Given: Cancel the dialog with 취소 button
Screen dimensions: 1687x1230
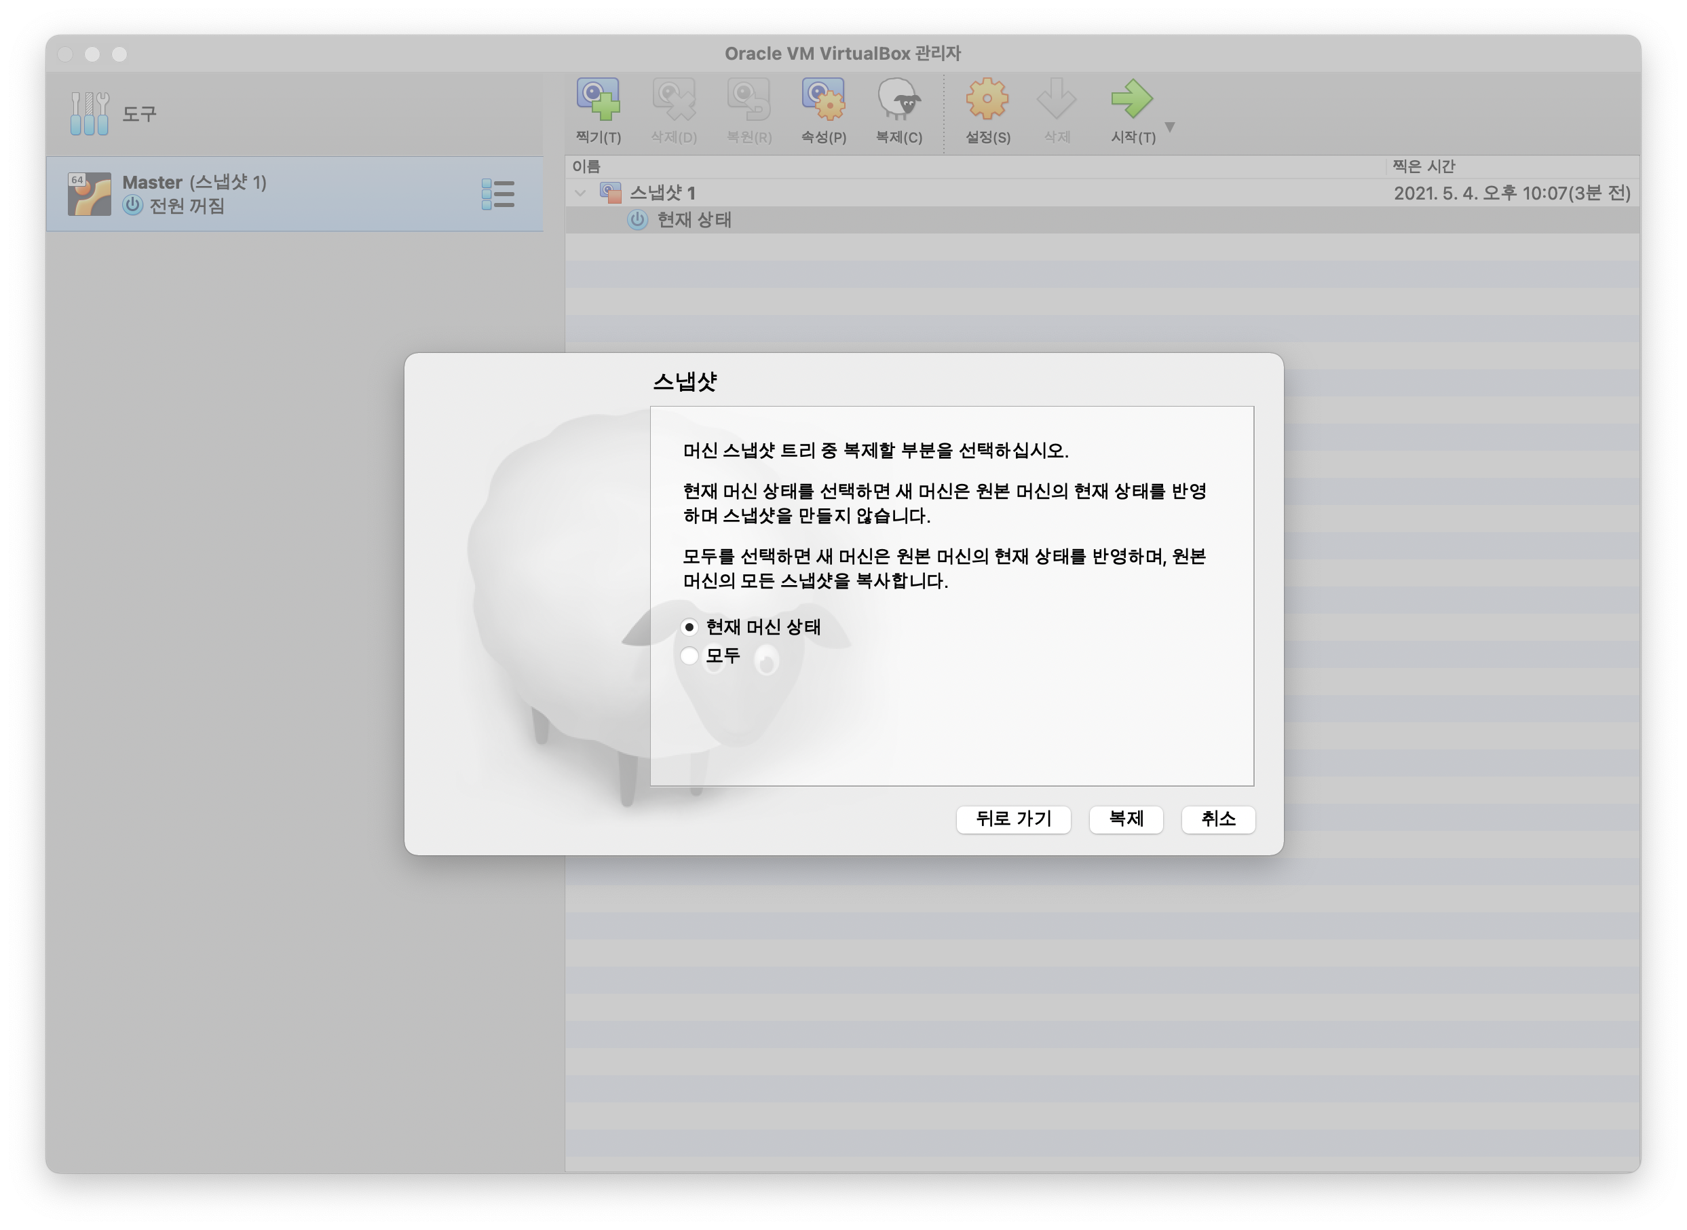Looking at the screenshot, I should 1218,819.
